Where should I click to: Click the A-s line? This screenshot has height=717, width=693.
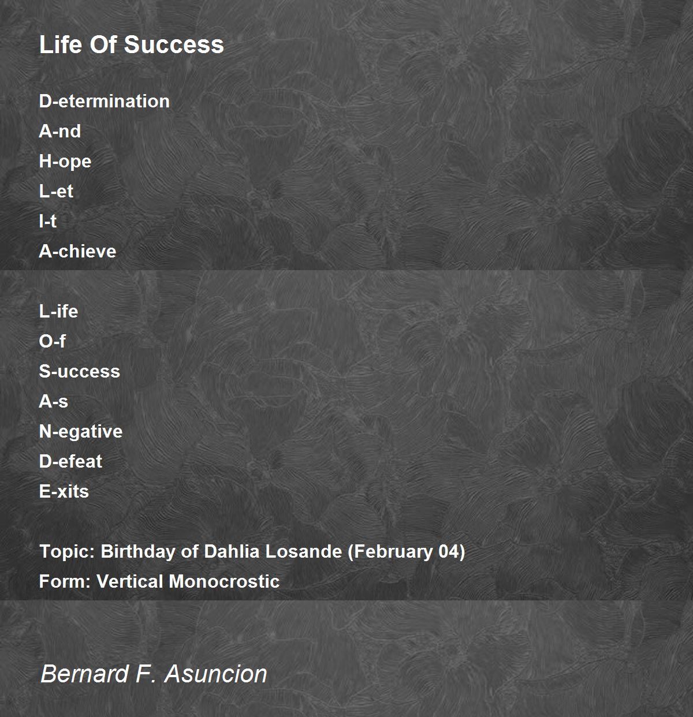[54, 401]
